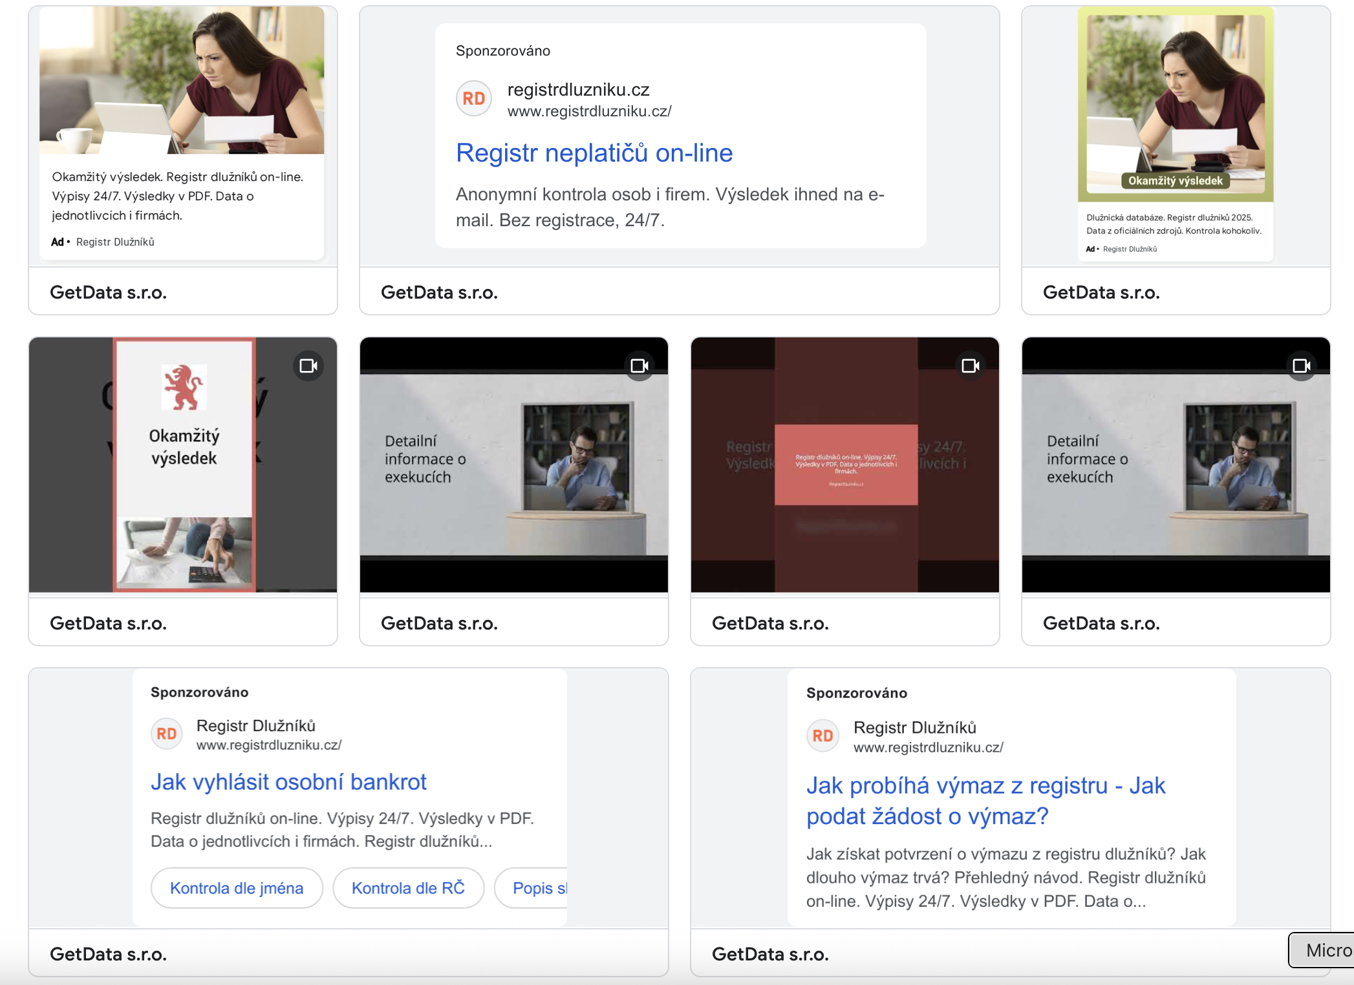Open the dark red Registr dlužníků video thumbnail
This screenshot has height=985, width=1354.
click(845, 465)
